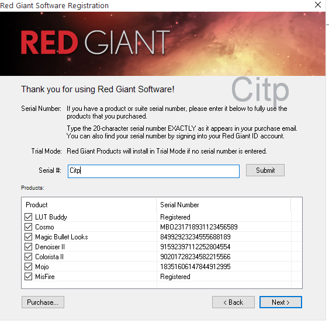Image resolution: width=329 pixels, height=324 pixels.
Task: Click the Red Giant logo banner
Action: click(162, 44)
